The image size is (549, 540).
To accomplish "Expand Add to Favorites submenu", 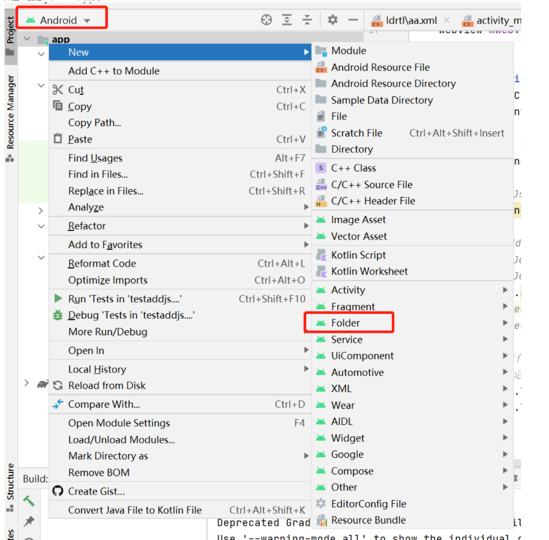I will (180, 245).
